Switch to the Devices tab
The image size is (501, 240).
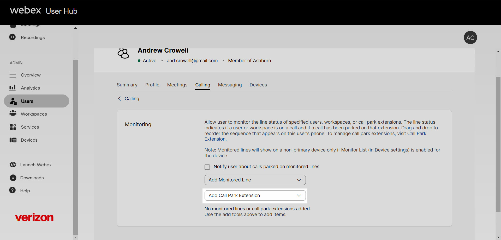point(258,85)
